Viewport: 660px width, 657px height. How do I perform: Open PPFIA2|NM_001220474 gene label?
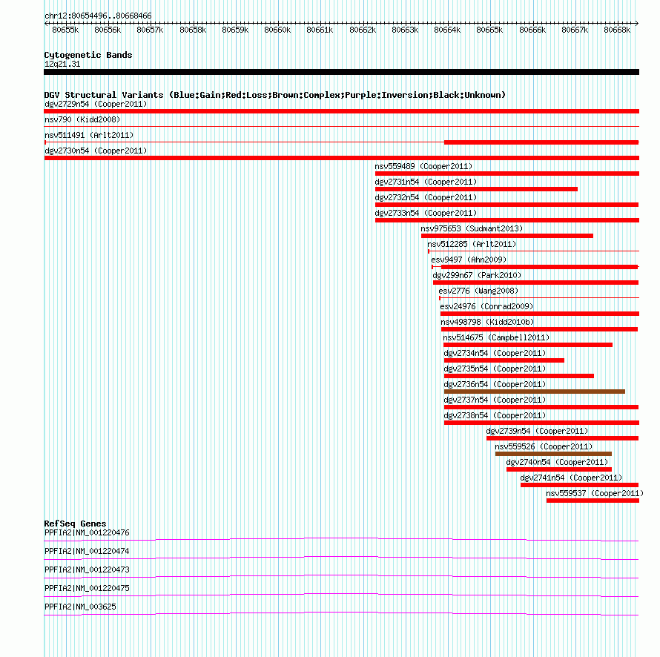click(87, 552)
